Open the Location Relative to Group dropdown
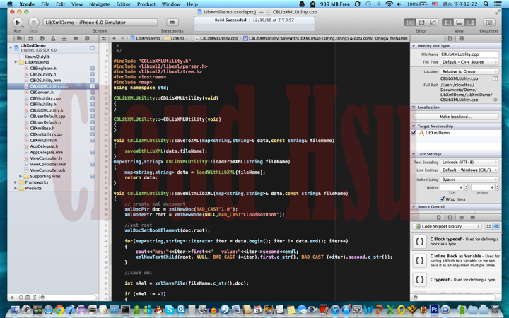 click(469, 71)
